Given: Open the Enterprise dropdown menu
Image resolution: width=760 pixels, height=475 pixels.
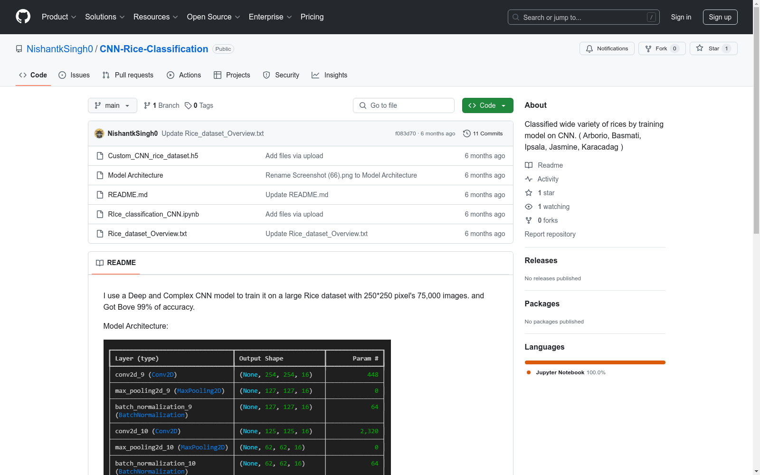Looking at the screenshot, I should click(270, 17).
